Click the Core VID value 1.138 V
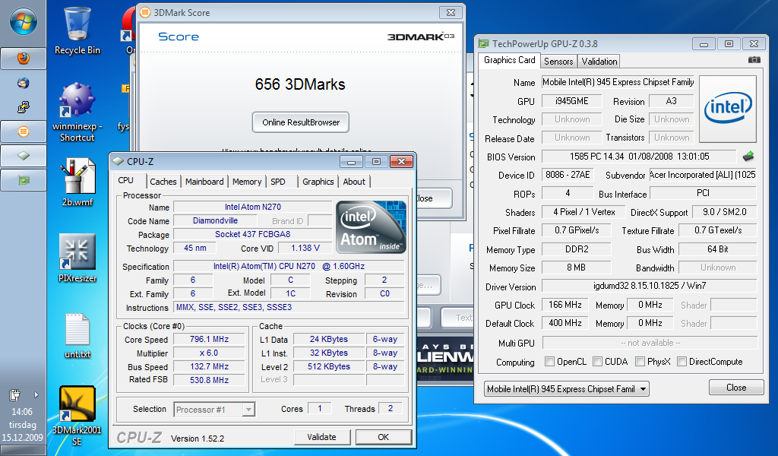 pyautogui.click(x=305, y=248)
